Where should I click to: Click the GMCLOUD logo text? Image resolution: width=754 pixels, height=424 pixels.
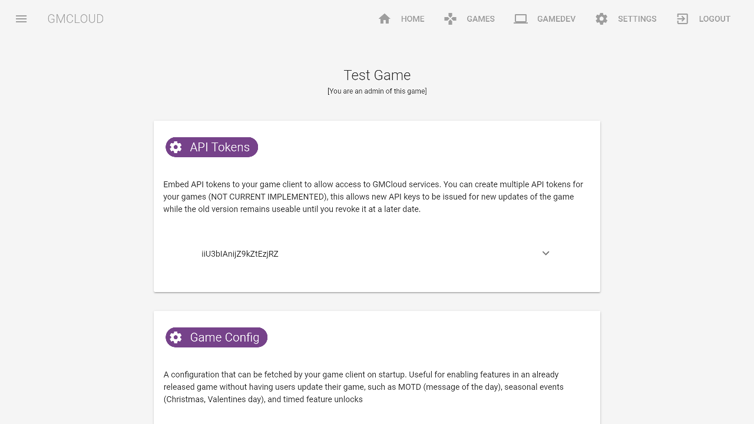click(x=75, y=18)
